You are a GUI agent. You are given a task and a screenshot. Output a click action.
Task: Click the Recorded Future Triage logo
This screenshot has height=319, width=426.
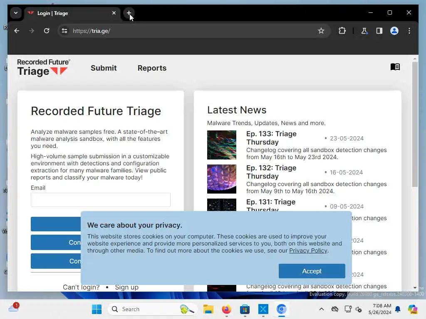click(43, 68)
